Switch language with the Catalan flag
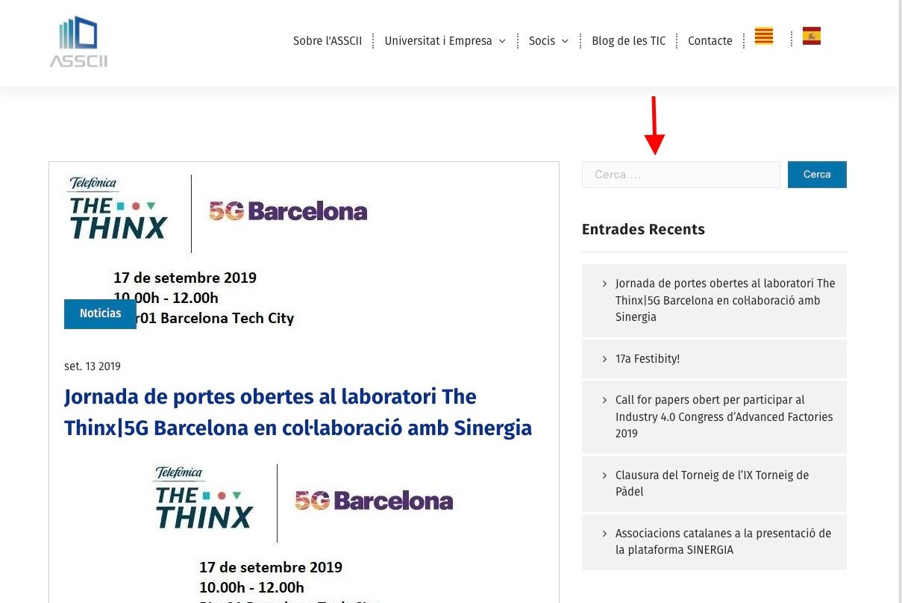The height and width of the screenshot is (603, 902). [764, 36]
